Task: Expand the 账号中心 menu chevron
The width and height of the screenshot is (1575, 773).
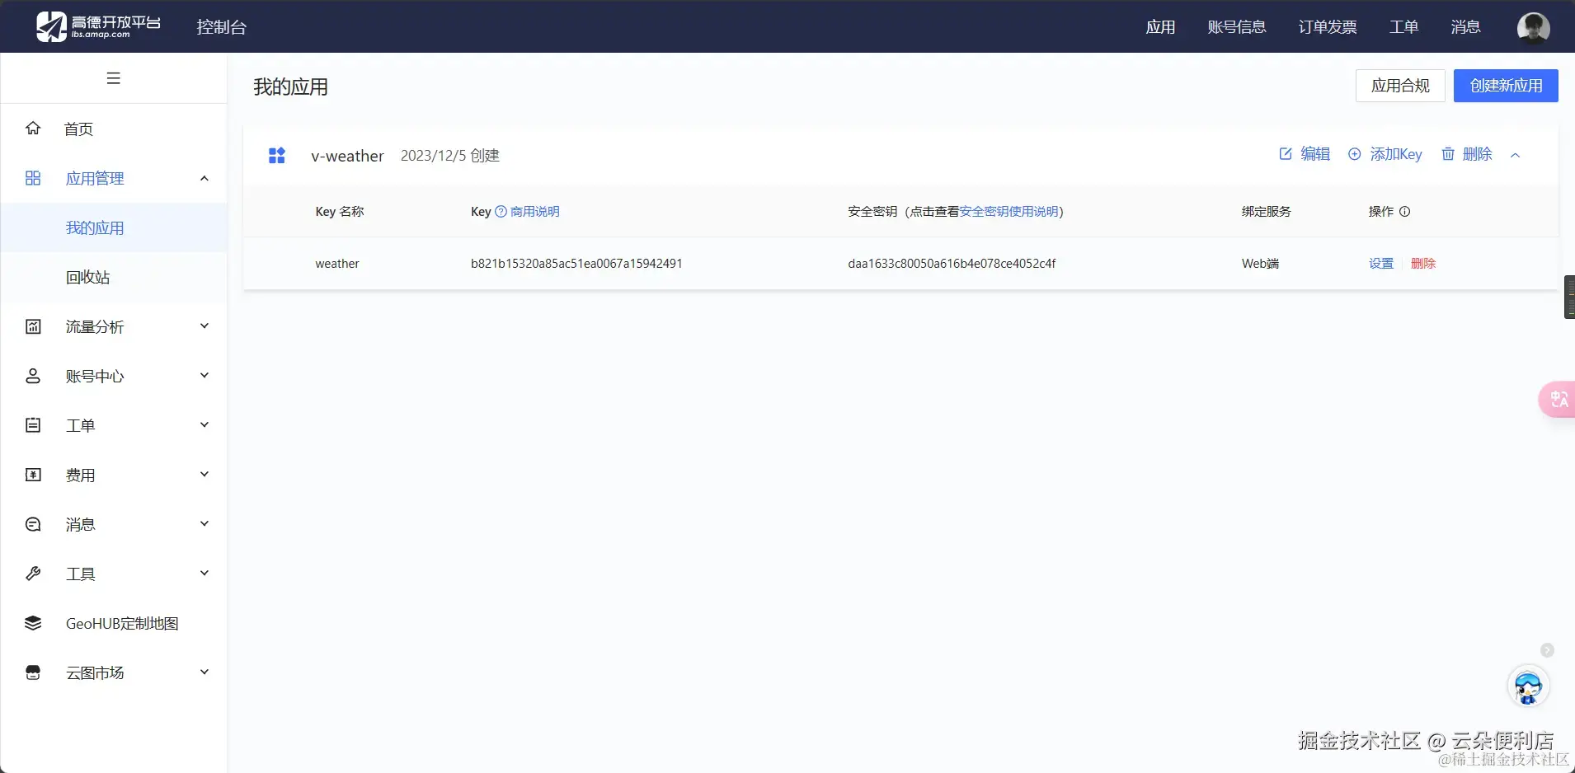Action: [205, 376]
